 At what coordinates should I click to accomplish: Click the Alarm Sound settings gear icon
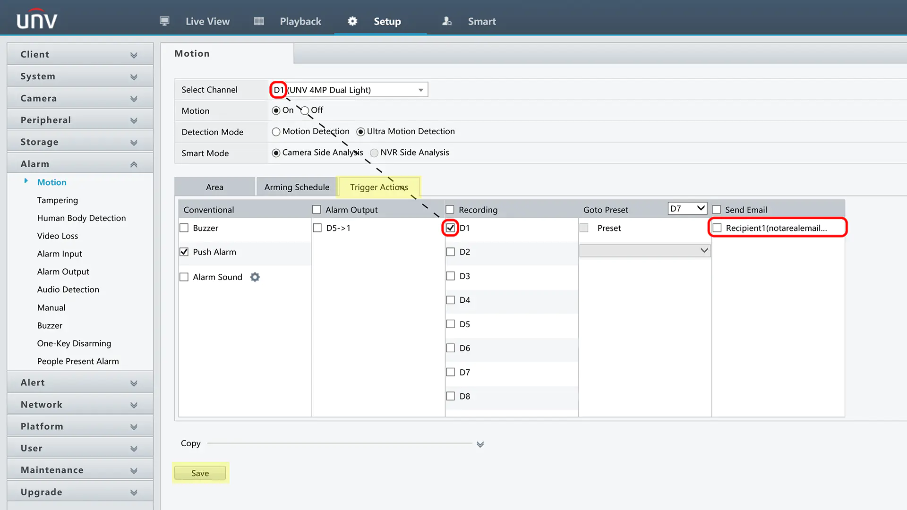[254, 277]
